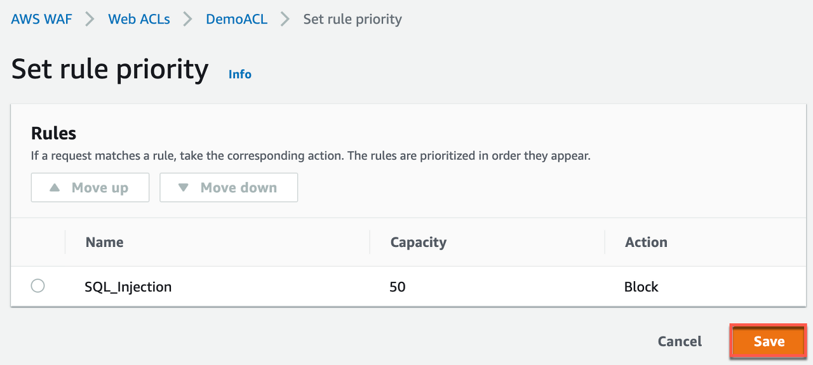Go to the AWS WAF breadcrumb
This screenshot has height=365, width=813.
point(41,19)
